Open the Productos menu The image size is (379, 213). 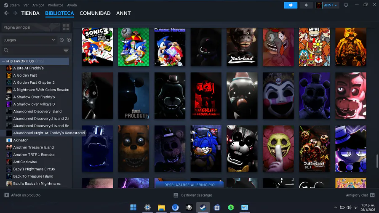point(55,5)
